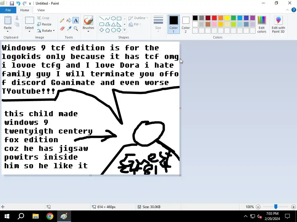Click Edit with Paint 3D
The height and width of the screenshot is (222, 297).
278,25
